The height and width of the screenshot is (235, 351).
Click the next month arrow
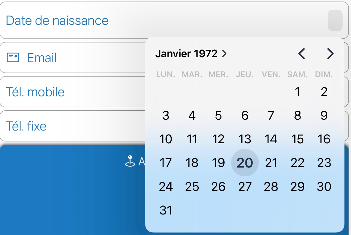pos(330,54)
